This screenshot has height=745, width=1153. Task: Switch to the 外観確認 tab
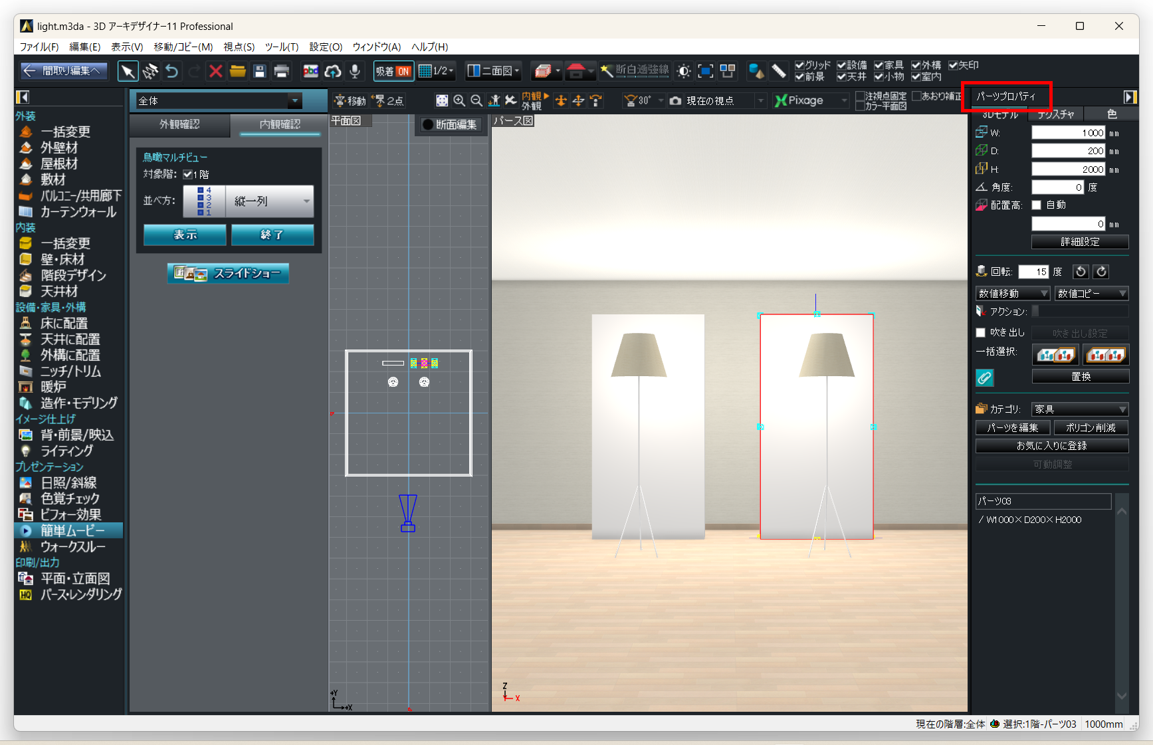pyautogui.click(x=179, y=124)
